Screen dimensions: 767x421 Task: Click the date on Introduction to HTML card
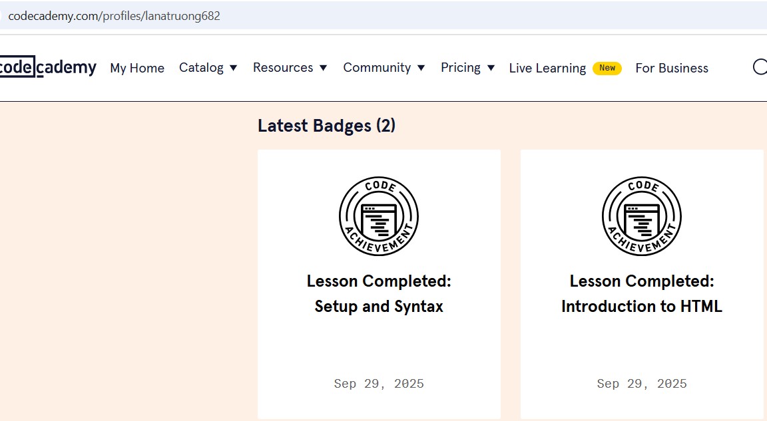[642, 384]
